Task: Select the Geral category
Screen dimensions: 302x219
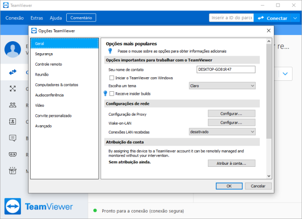Action: click(x=65, y=43)
